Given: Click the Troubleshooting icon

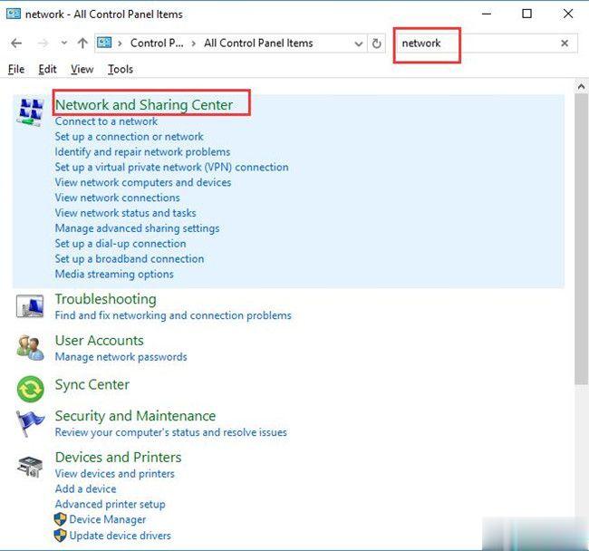Looking at the screenshot, I should 30,305.
